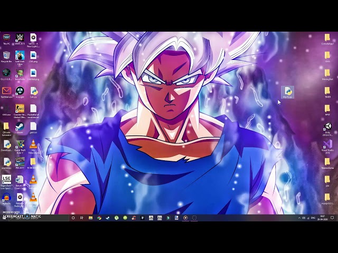This screenshot has height=253, width=338.
Task: Open the Word document on desktop
Action: click(x=20, y=182)
